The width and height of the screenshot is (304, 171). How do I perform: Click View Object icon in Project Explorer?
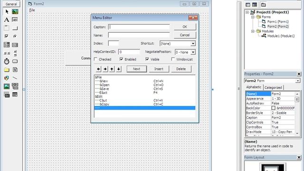click(x=255, y=5)
